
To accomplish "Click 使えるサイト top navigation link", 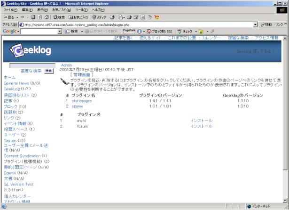I will point(150,38).
